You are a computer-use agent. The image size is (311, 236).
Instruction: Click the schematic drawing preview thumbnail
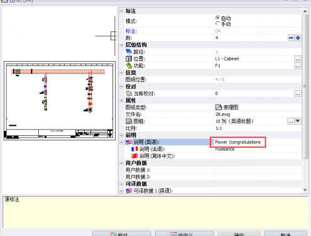pyautogui.click(x=60, y=101)
